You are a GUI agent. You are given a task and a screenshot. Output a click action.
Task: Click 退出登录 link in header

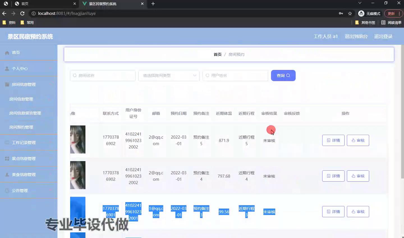pyautogui.click(x=383, y=36)
